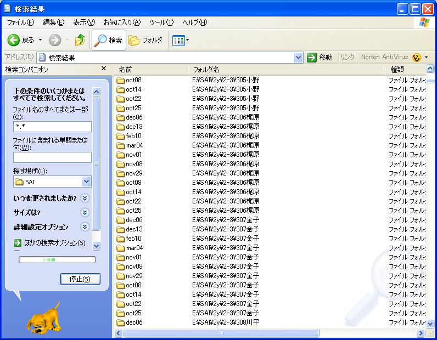The width and height of the screenshot is (437, 340).
Task: Open the ファイル(F) menu
Action: [x=20, y=22]
